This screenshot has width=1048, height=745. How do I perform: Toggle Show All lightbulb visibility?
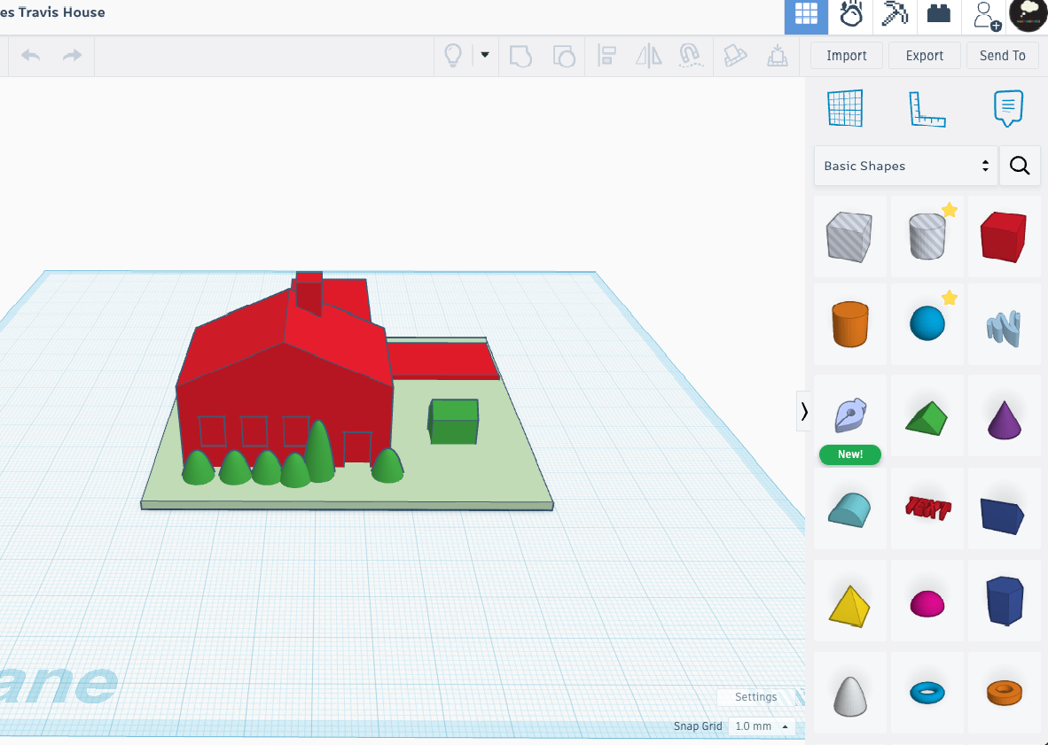click(453, 56)
